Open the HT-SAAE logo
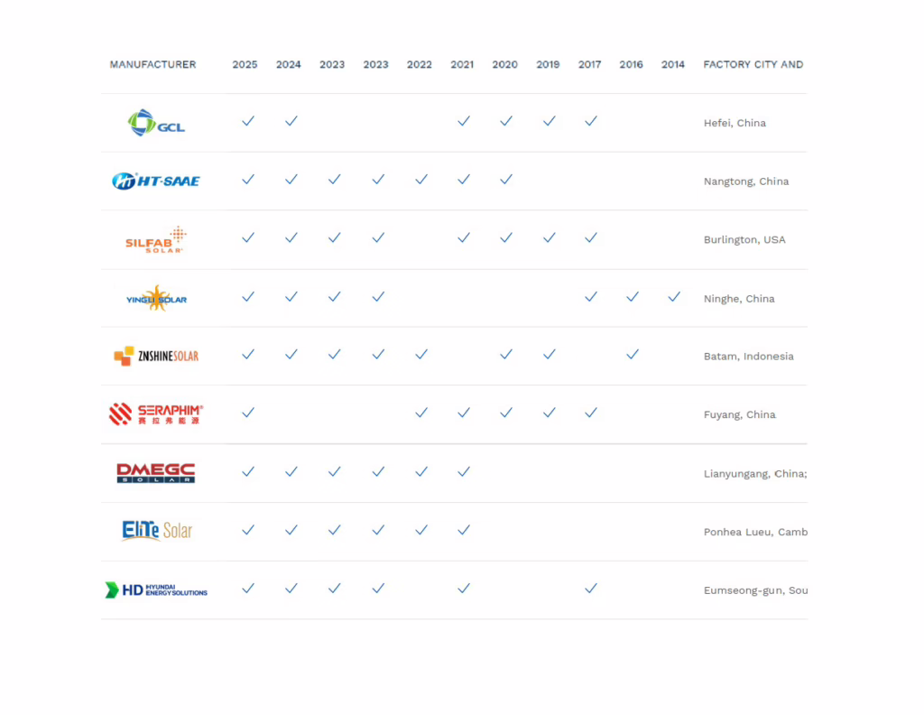924x715 pixels. (x=156, y=181)
